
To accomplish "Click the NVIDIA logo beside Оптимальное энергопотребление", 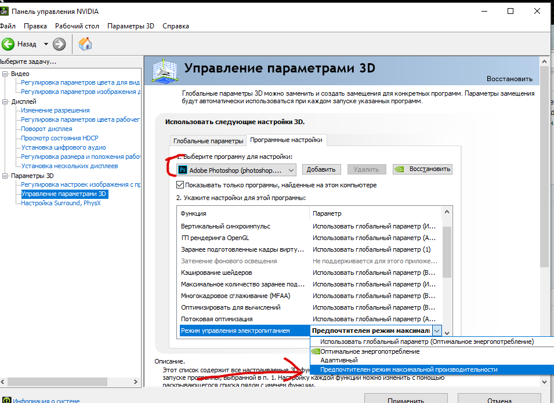I will tap(316, 351).
